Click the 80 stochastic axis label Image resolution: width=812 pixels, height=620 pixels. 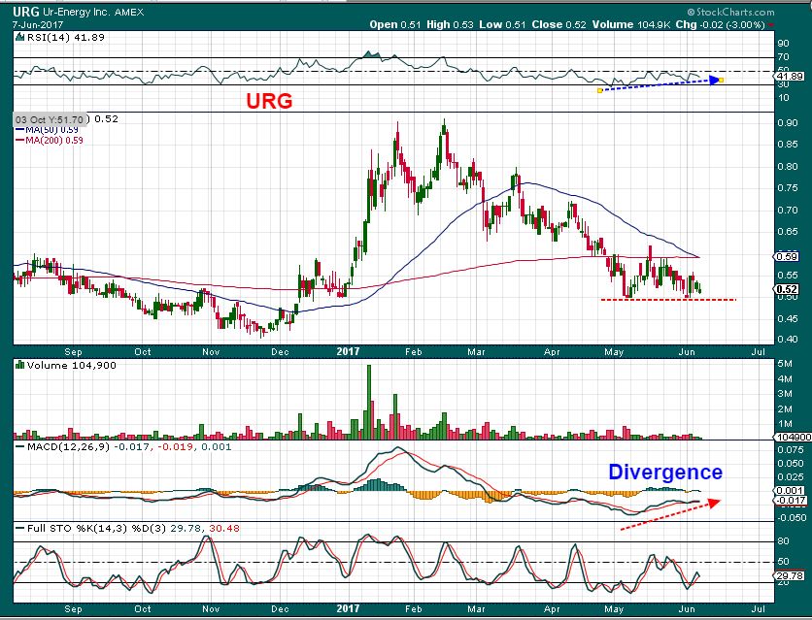point(784,541)
